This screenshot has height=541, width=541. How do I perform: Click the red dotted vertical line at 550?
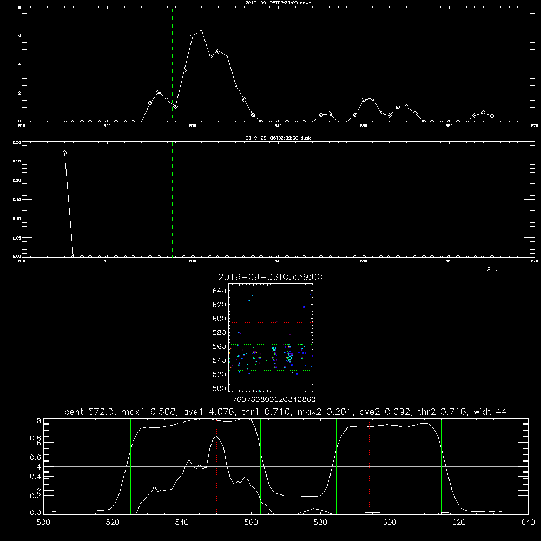point(217,466)
